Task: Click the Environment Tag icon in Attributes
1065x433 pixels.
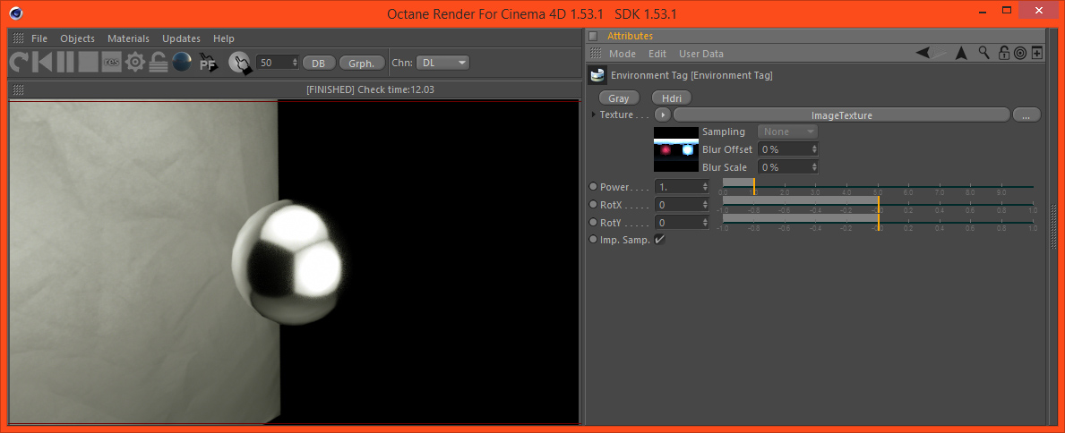Action: (597, 75)
